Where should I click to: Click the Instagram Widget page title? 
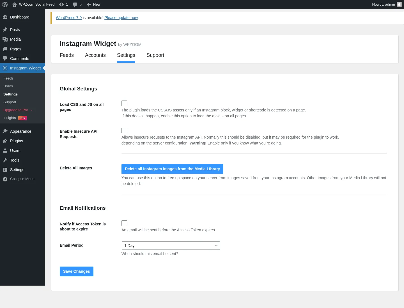point(88,44)
